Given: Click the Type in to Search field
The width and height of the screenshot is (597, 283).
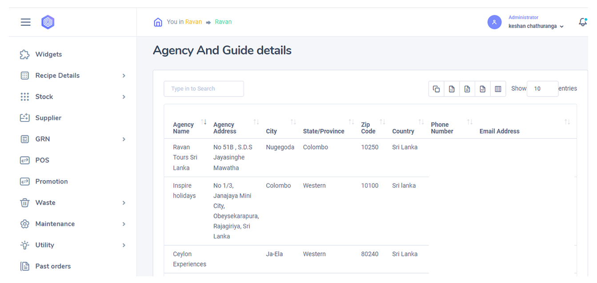Looking at the screenshot, I should coord(204,89).
